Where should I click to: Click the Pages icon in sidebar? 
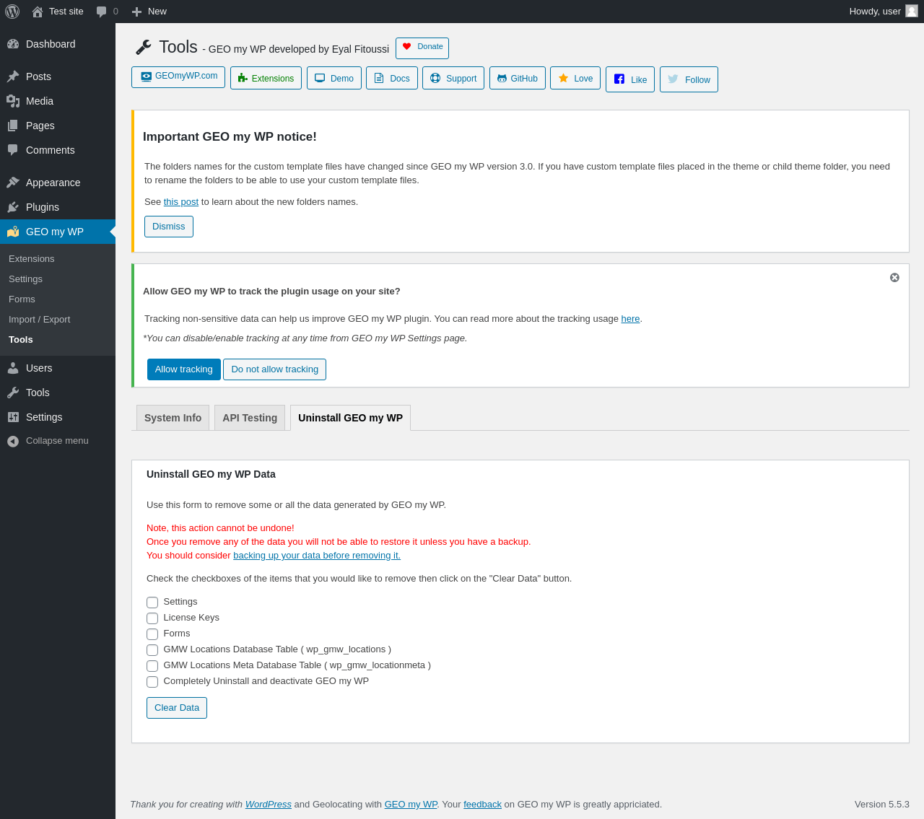pos(13,126)
